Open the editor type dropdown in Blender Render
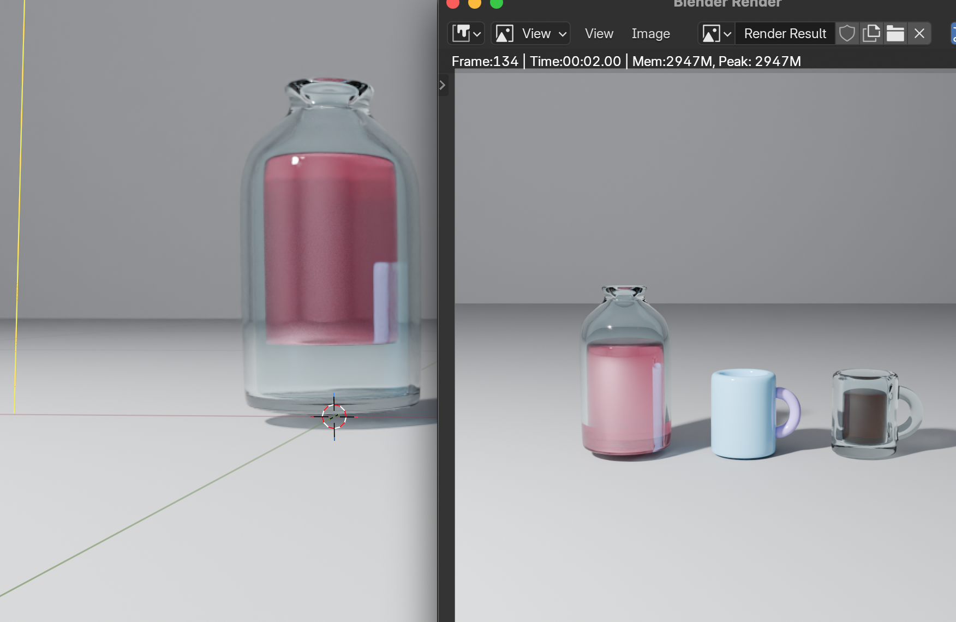The height and width of the screenshot is (622, 956). 466,33
